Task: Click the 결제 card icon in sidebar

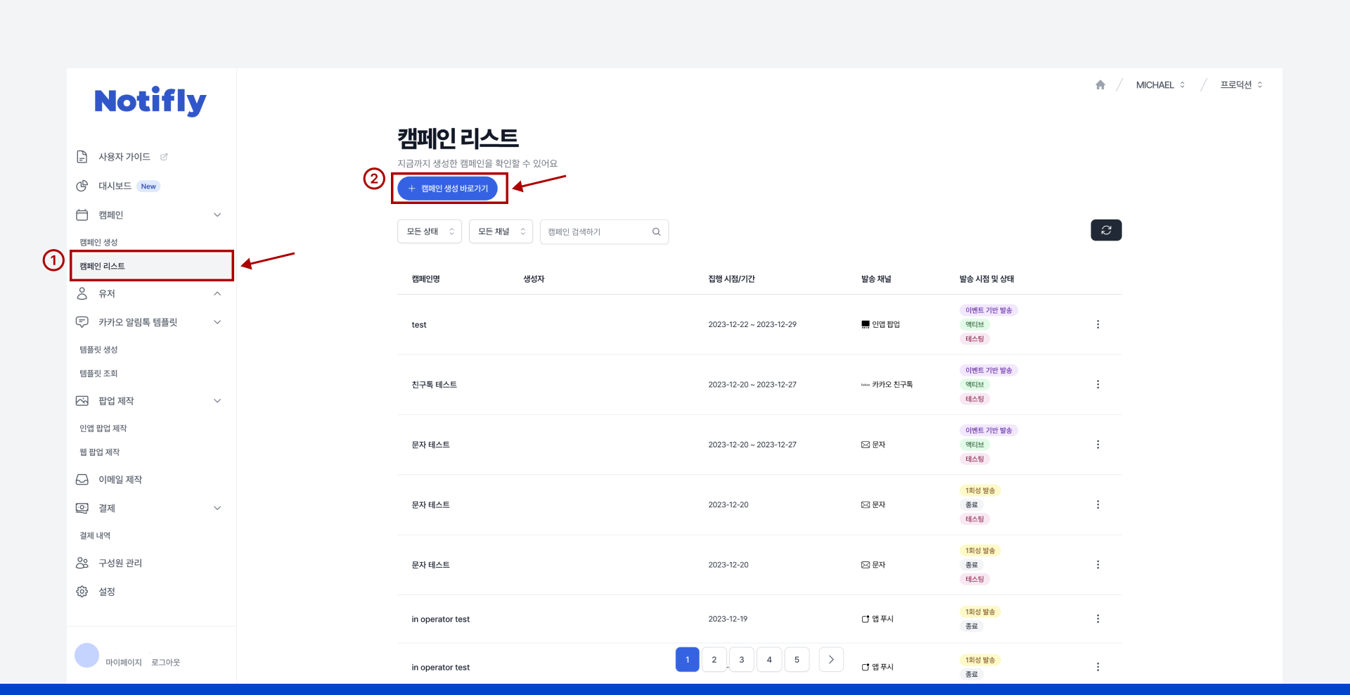Action: click(x=82, y=508)
